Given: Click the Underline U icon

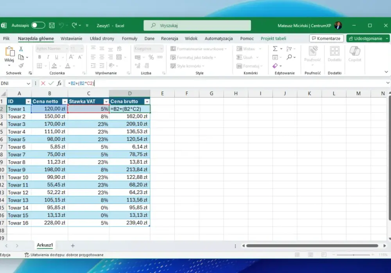Looking at the screenshot, I should [x=57, y=57].
